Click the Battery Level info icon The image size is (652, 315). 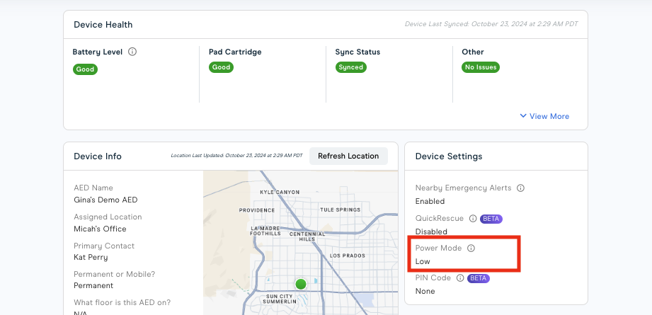pos(132,52)
